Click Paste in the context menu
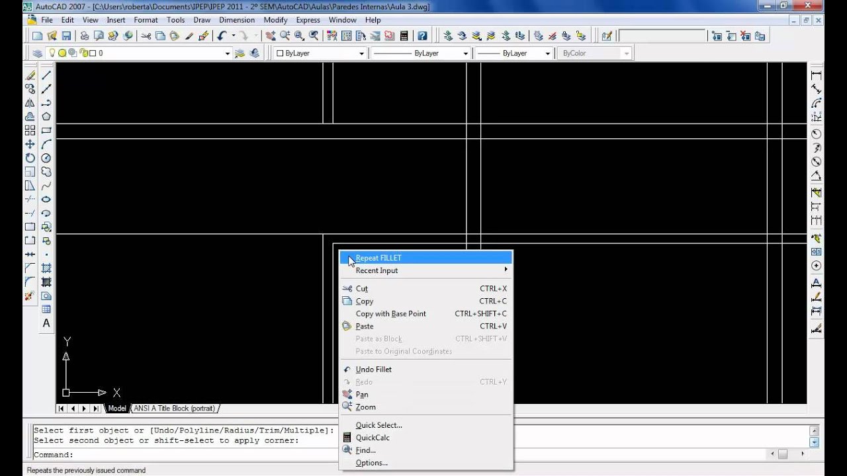 pyautogui.click(x=425, y=326)
